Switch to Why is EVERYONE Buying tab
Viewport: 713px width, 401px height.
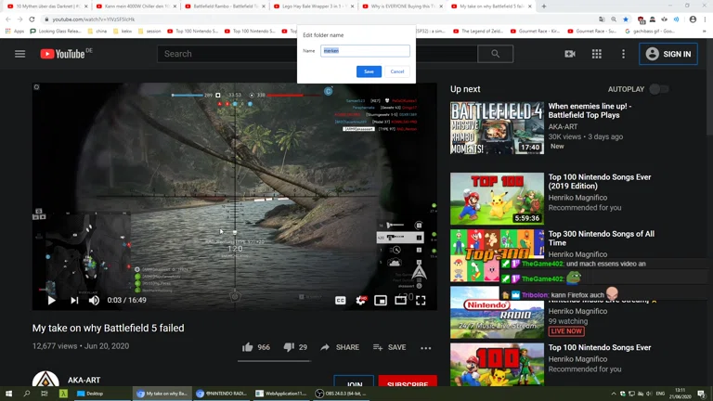[x=402, y=6]
